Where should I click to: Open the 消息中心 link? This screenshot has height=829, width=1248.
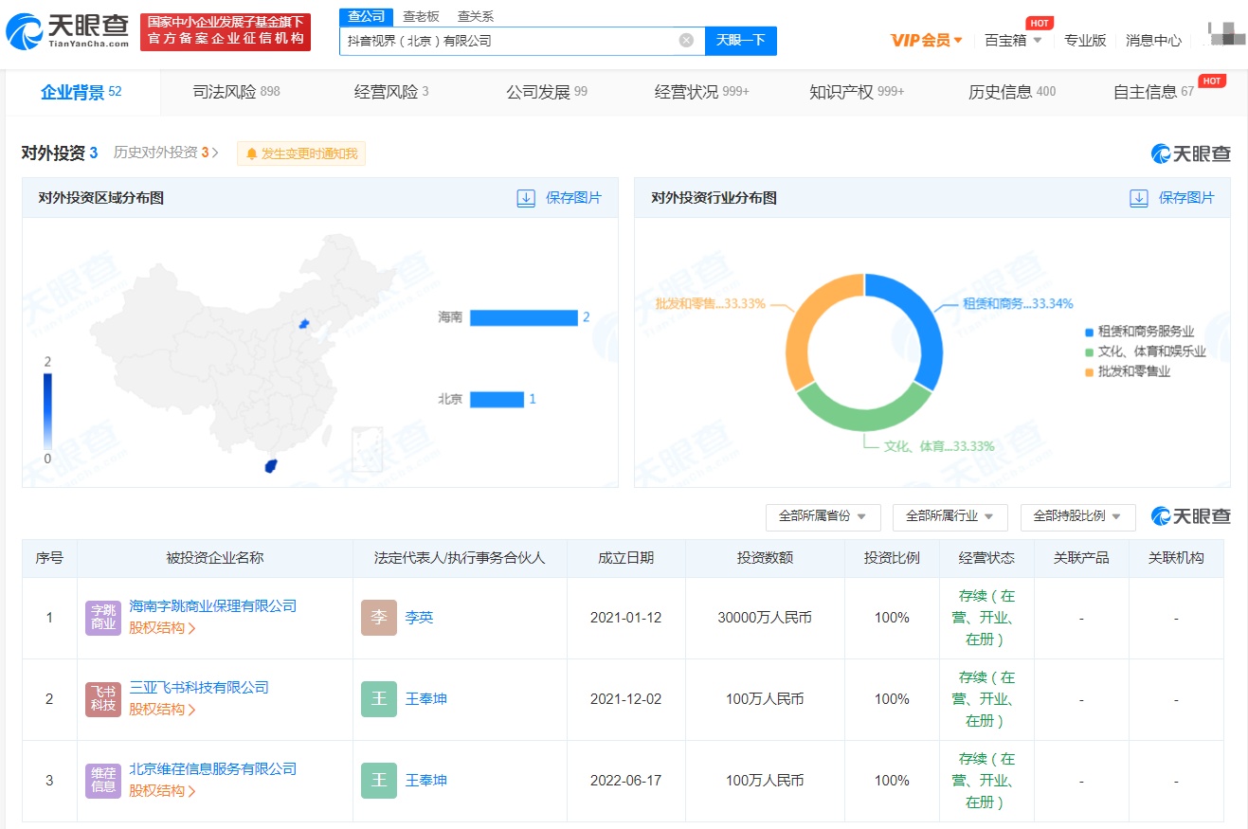point(1153,40)
